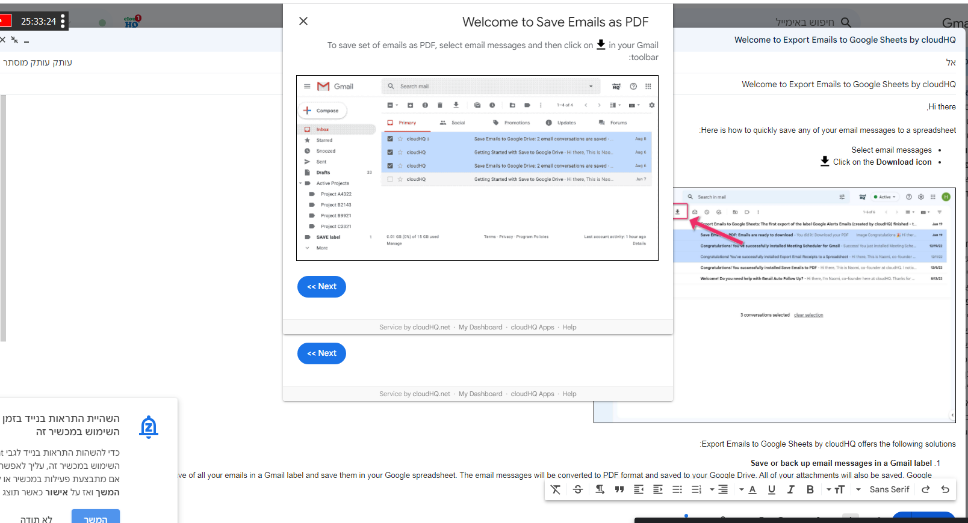Open the font size dropdown
968x523 pixels.
836,489
